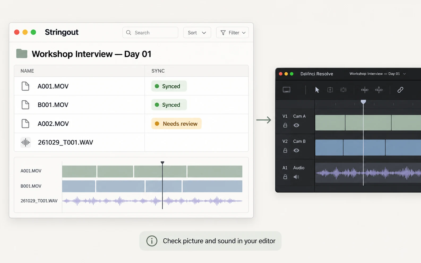Click the playhead marker in DaVinci Resolve ruler
Image resolution: width=421 pixels, height=263 pixels.
[363, 102]
